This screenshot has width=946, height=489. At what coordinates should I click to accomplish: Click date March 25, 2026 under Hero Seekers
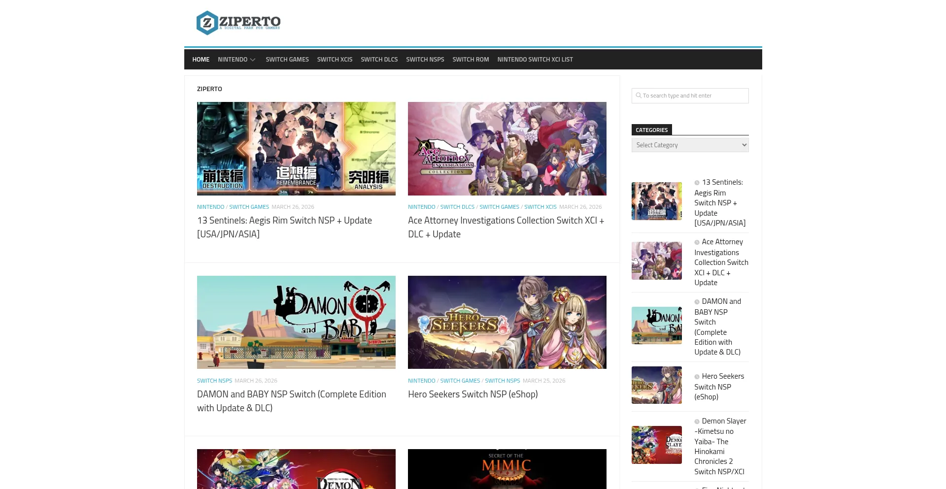[544, 381]
